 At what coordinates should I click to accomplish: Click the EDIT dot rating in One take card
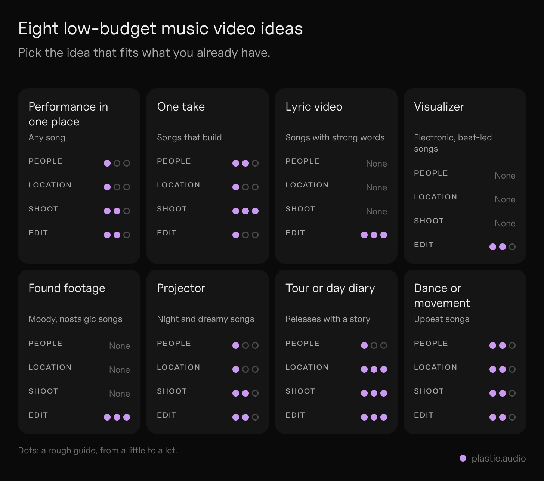coord(245,235)
